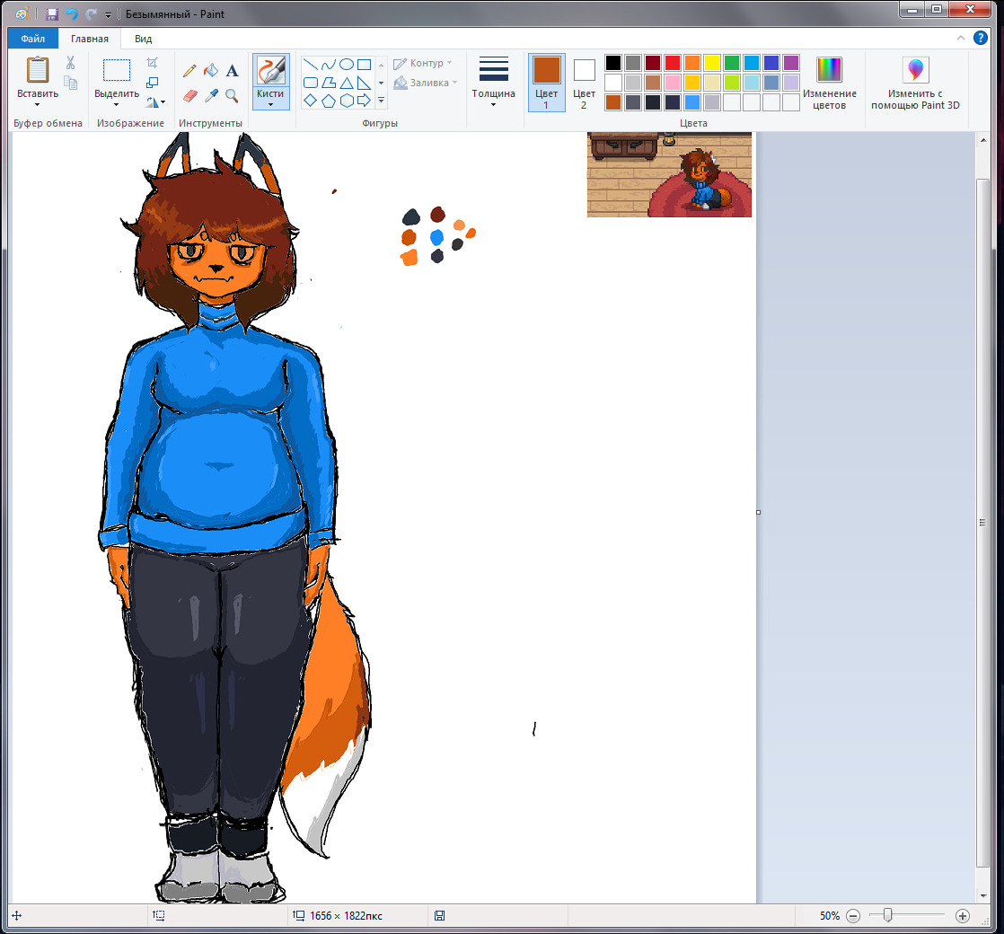This screenshot has width=1004, height=934.
Task: Open the Вставить paste dropdown arrow
Action: 38,104
